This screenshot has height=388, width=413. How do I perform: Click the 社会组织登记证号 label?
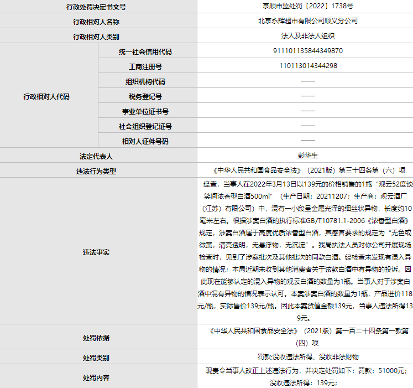click(x=145, y=127)
